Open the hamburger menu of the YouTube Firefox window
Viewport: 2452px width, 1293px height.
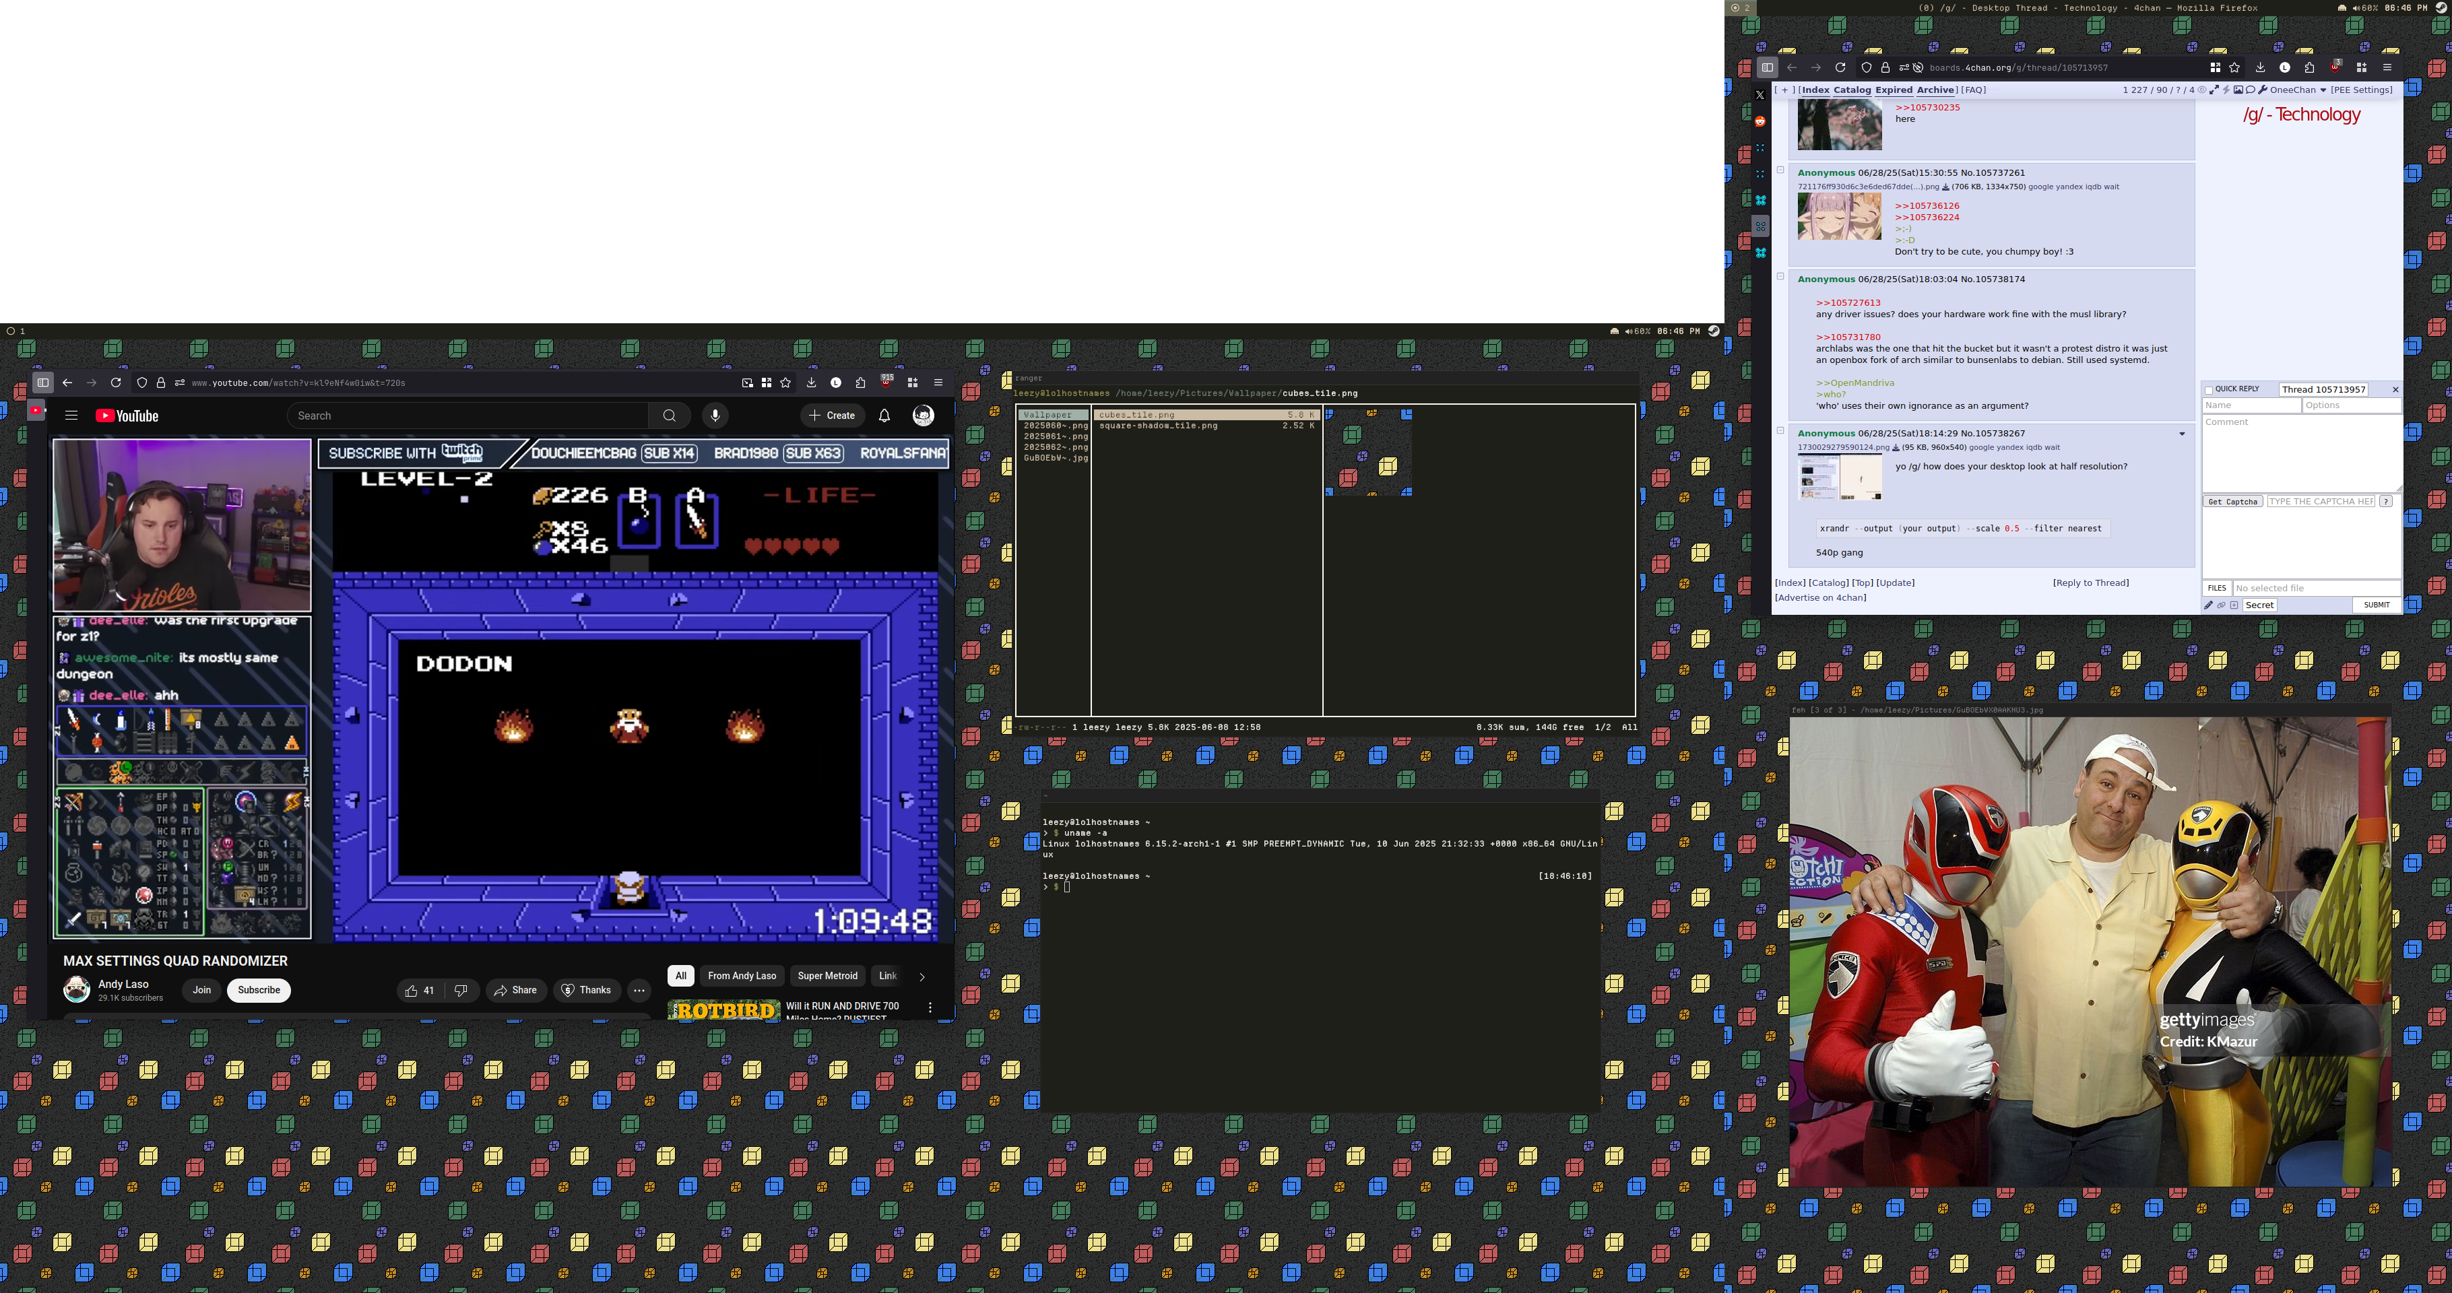pos(938,383)
